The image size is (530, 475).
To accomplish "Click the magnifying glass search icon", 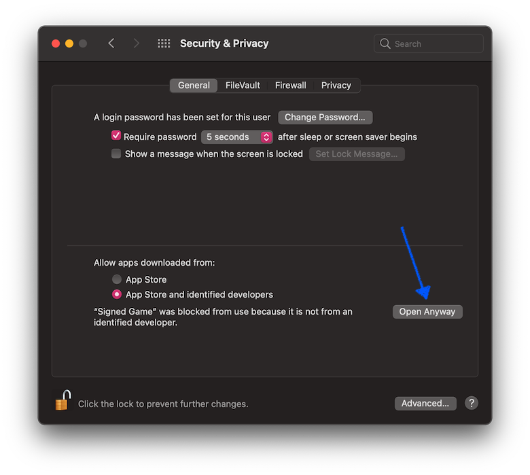I will tap(386, 43).
